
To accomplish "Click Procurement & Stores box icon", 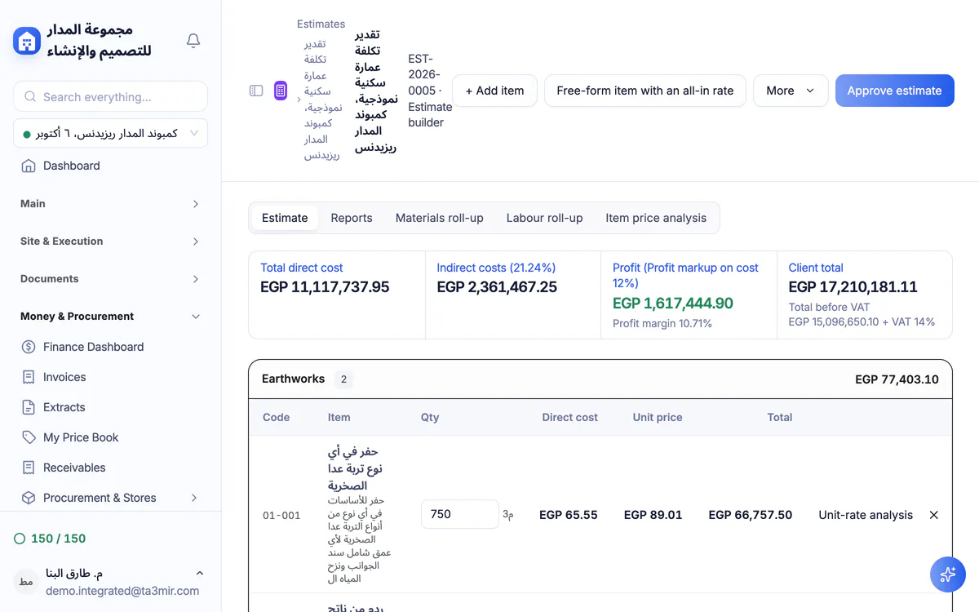I will pyautogui.click(x=29, y=498).
